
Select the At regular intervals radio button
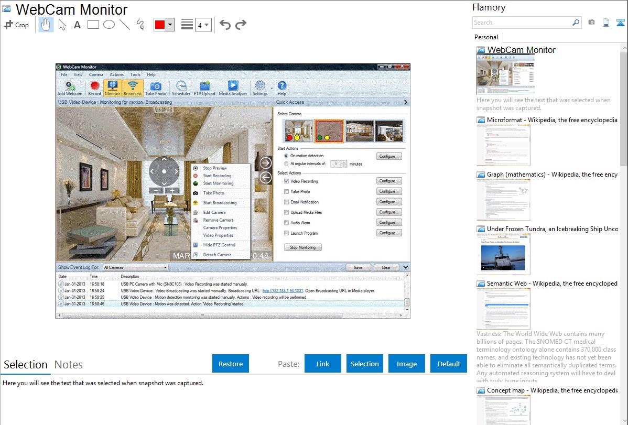click(x=286, y=164)
